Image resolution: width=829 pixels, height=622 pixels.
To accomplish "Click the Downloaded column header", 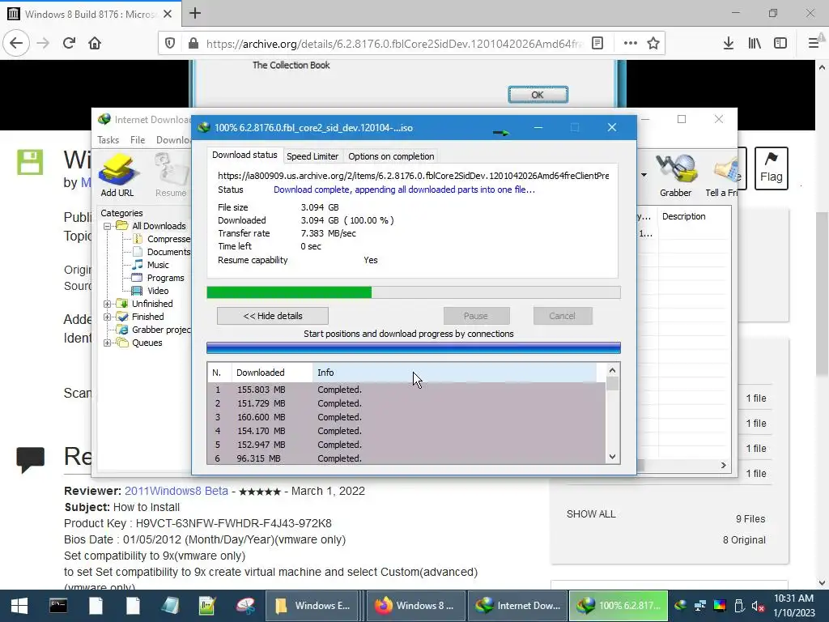I will pyautogui.click(x=272, y=373).
